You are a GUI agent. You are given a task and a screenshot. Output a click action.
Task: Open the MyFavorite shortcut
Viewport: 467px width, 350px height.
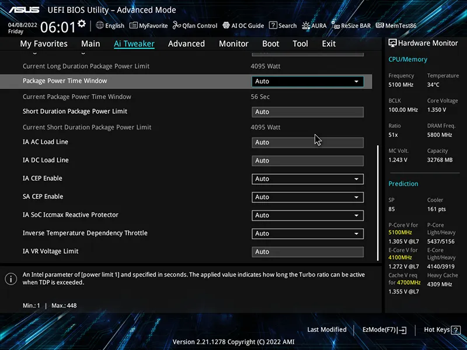(153, 26)
